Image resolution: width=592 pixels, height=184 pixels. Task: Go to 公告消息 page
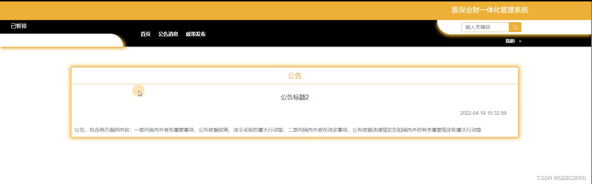(168, 34)
